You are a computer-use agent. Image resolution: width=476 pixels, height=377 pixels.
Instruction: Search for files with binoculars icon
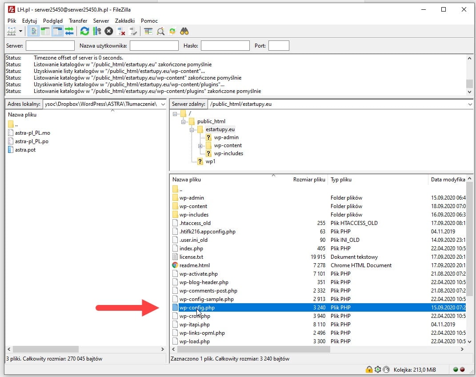[x=184, y=31]
